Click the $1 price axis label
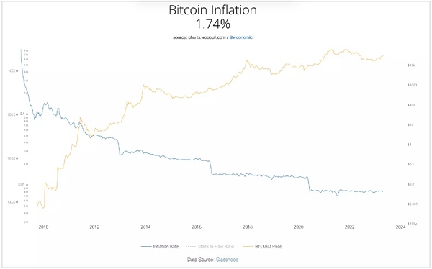The image size is (432, 269). 410,145
